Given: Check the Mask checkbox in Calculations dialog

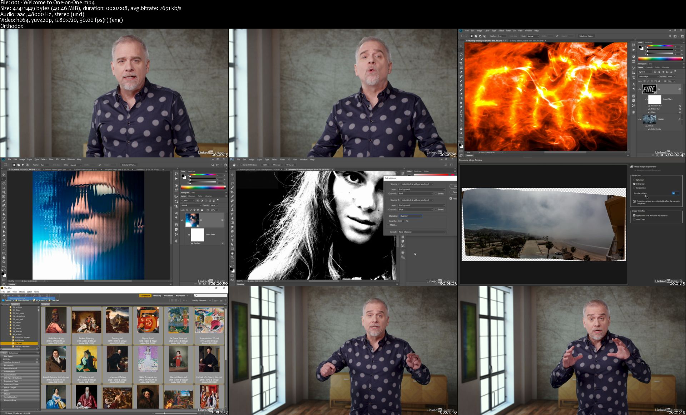Looking at the screenshot, I should tap(388, 225).
